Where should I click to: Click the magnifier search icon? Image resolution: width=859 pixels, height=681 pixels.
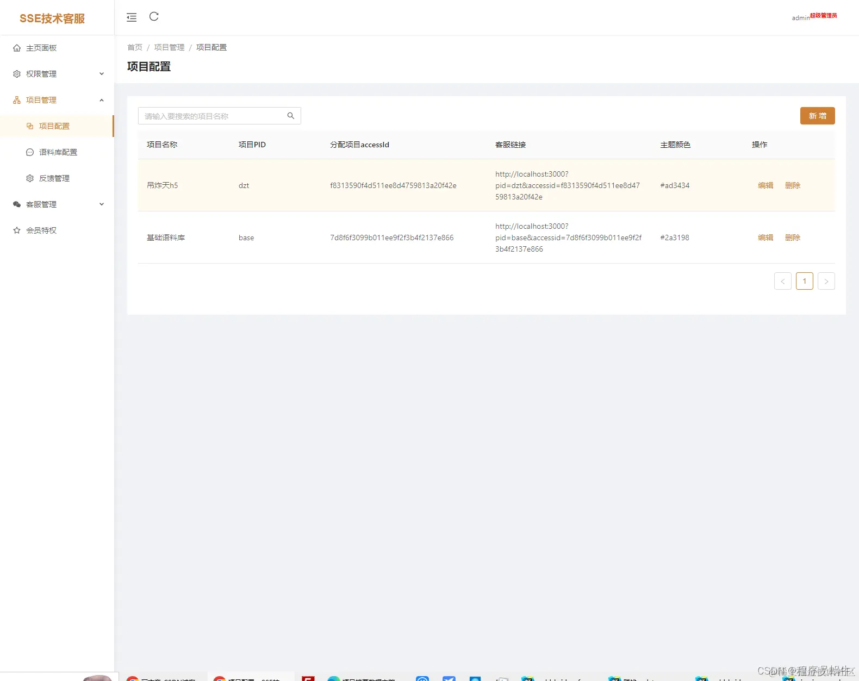291,116
